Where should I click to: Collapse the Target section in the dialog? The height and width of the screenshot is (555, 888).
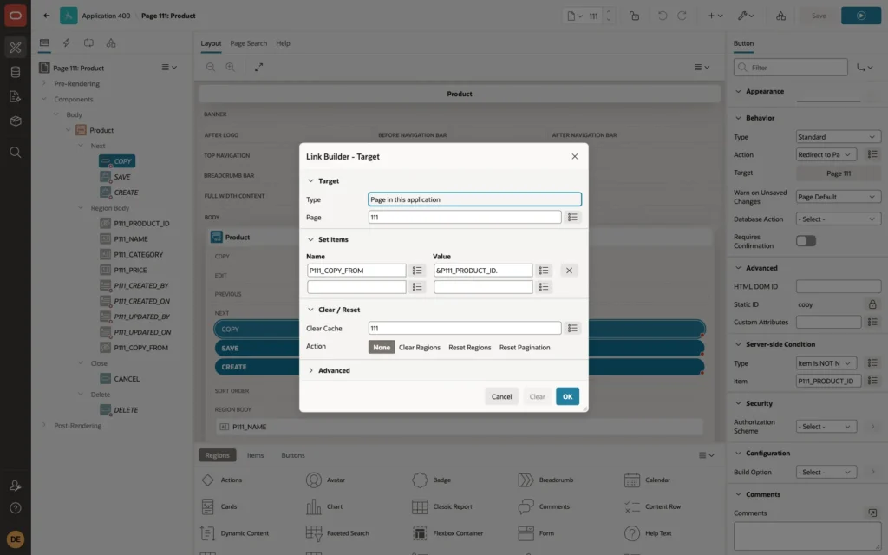pyautogui.click(x=310, y=181)
